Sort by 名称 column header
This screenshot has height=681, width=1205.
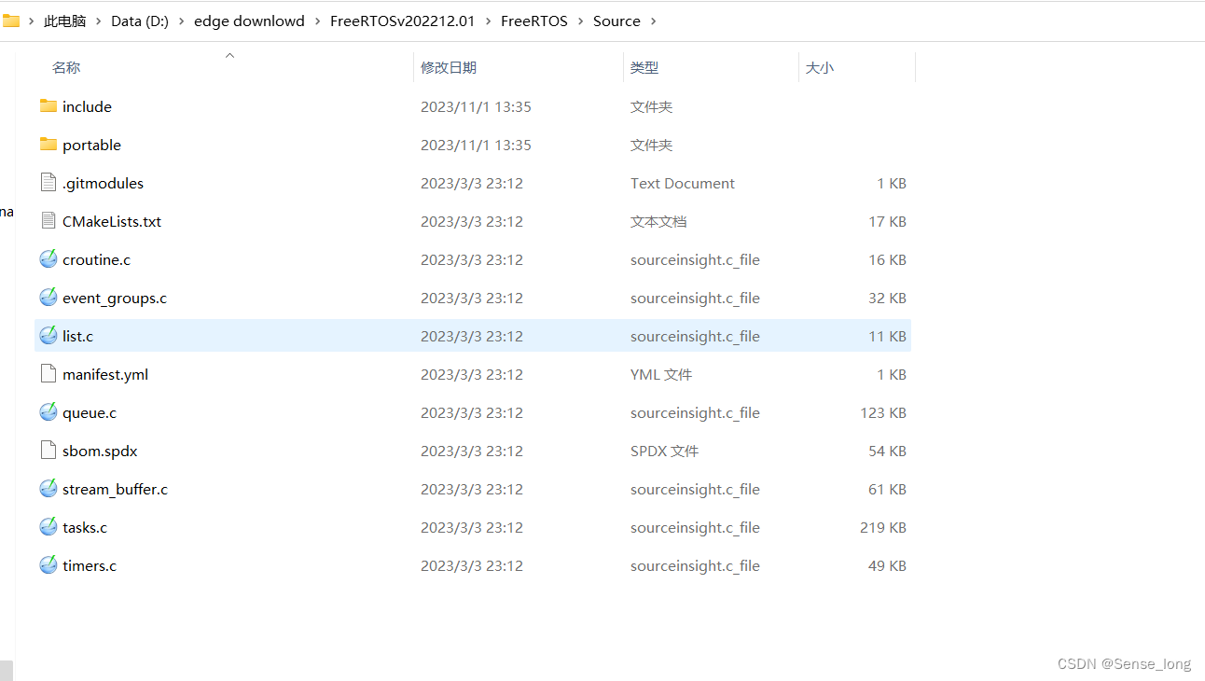[x=66, y=67]
